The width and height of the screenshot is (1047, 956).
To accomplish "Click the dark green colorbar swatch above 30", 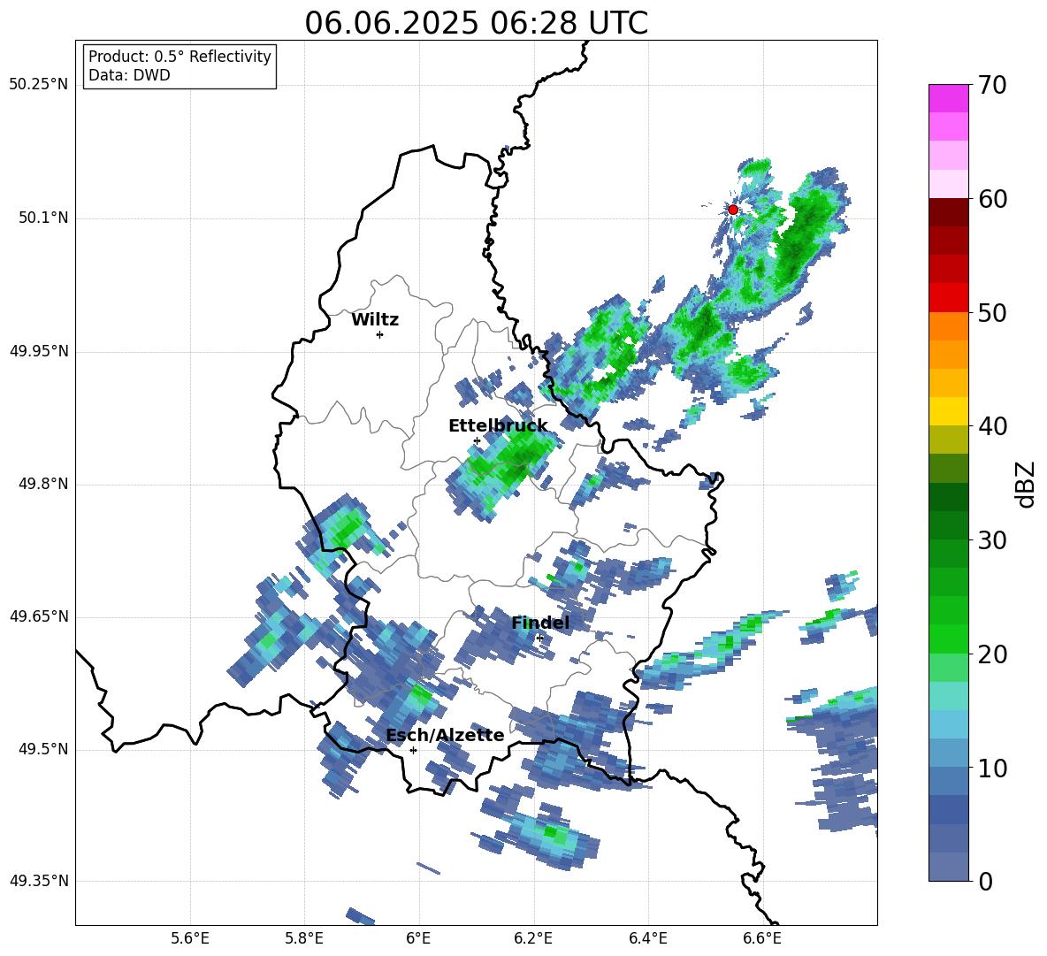I will click(x=948, y=524).
